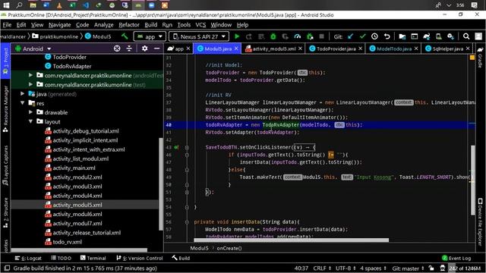
Task: Hide the Project panel with minus icon
Action: pyautogui.click(x=157, y=49)
